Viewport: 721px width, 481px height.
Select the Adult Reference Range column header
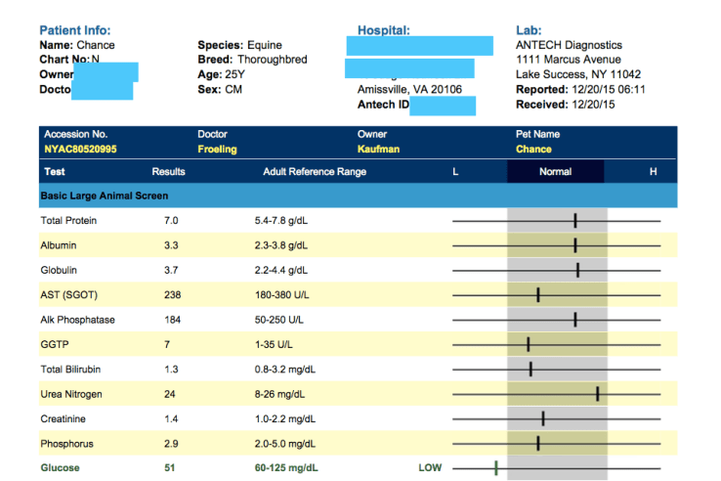coord(315,172)
